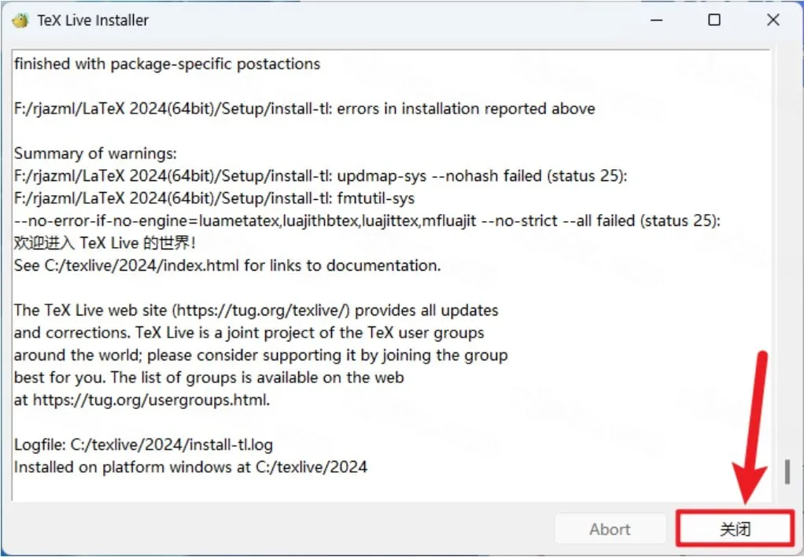Click the 'errors in installation reported above' line
Screen dimensions: 804x557
(x=304, y=109)
